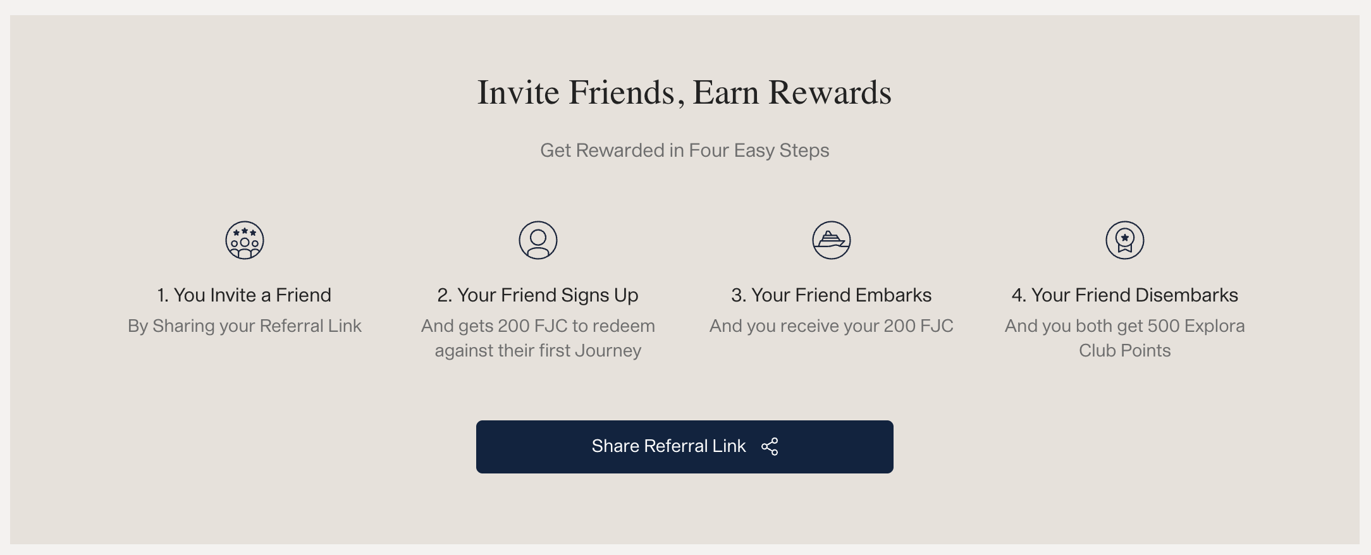Click 'And you receive your 200 FJC' text
The width and height of the screenshot is (1371, 555).
coord(831,326)
